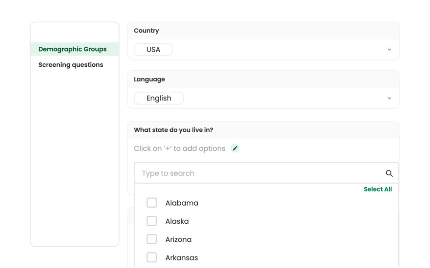Check the Arkansas checkbox
Screen dimensions: 430x268
tap(152, 257)
